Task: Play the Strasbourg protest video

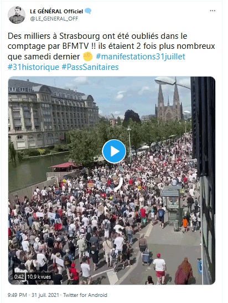Action: 114,151
